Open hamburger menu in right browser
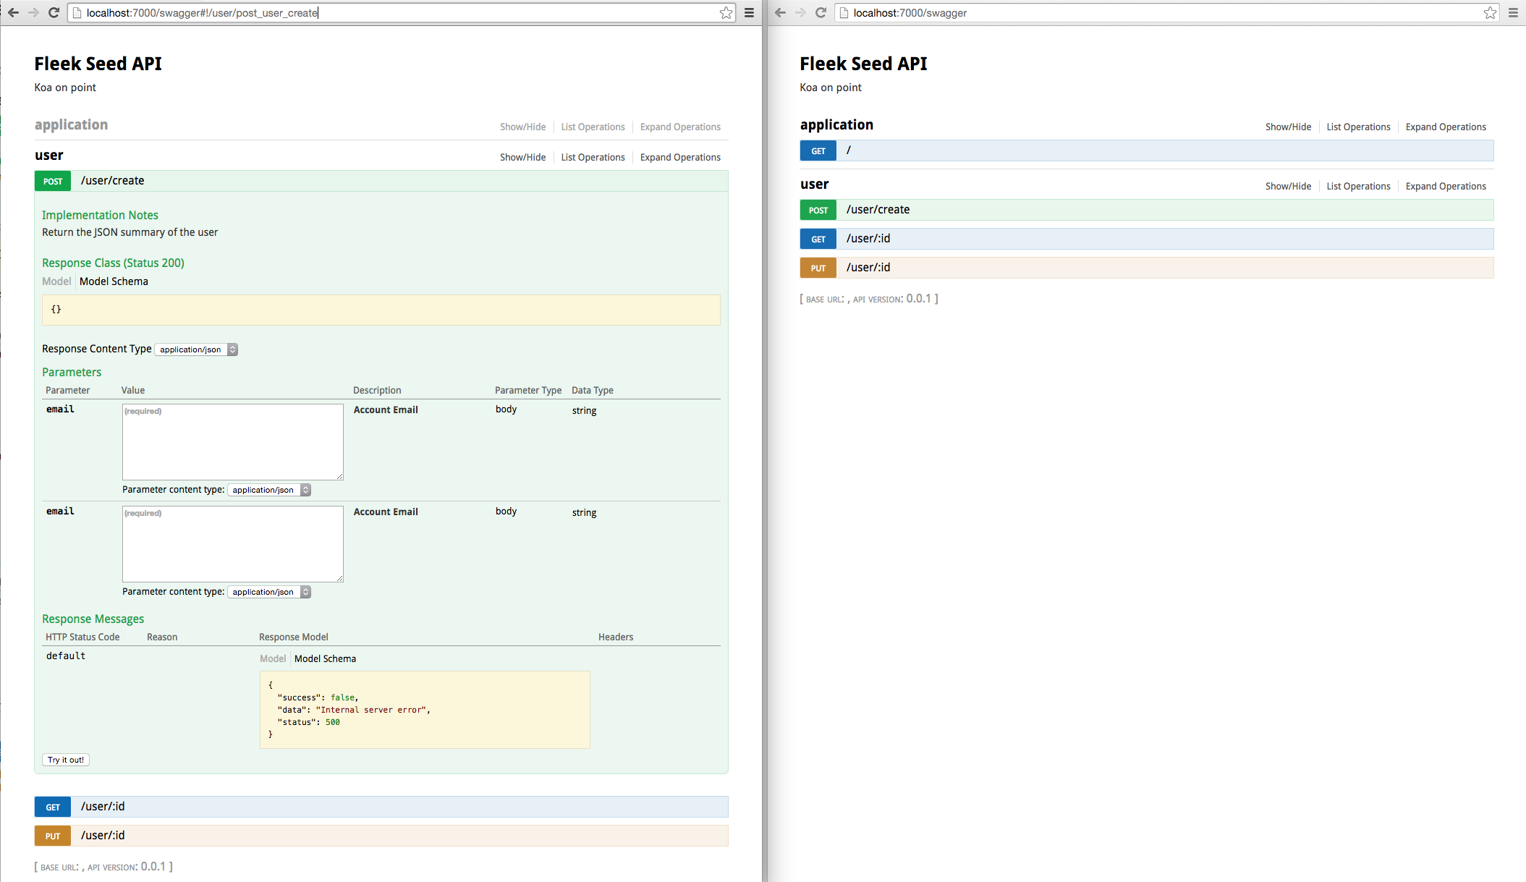Viewport: 1526px width, 882px height. [1513, 12]
